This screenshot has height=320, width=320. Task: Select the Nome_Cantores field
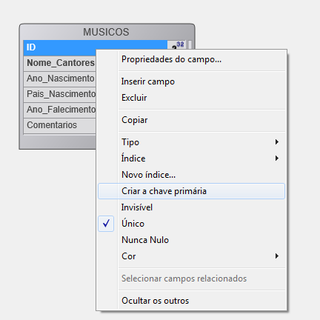pyautogui.click(x=60, y=63)
